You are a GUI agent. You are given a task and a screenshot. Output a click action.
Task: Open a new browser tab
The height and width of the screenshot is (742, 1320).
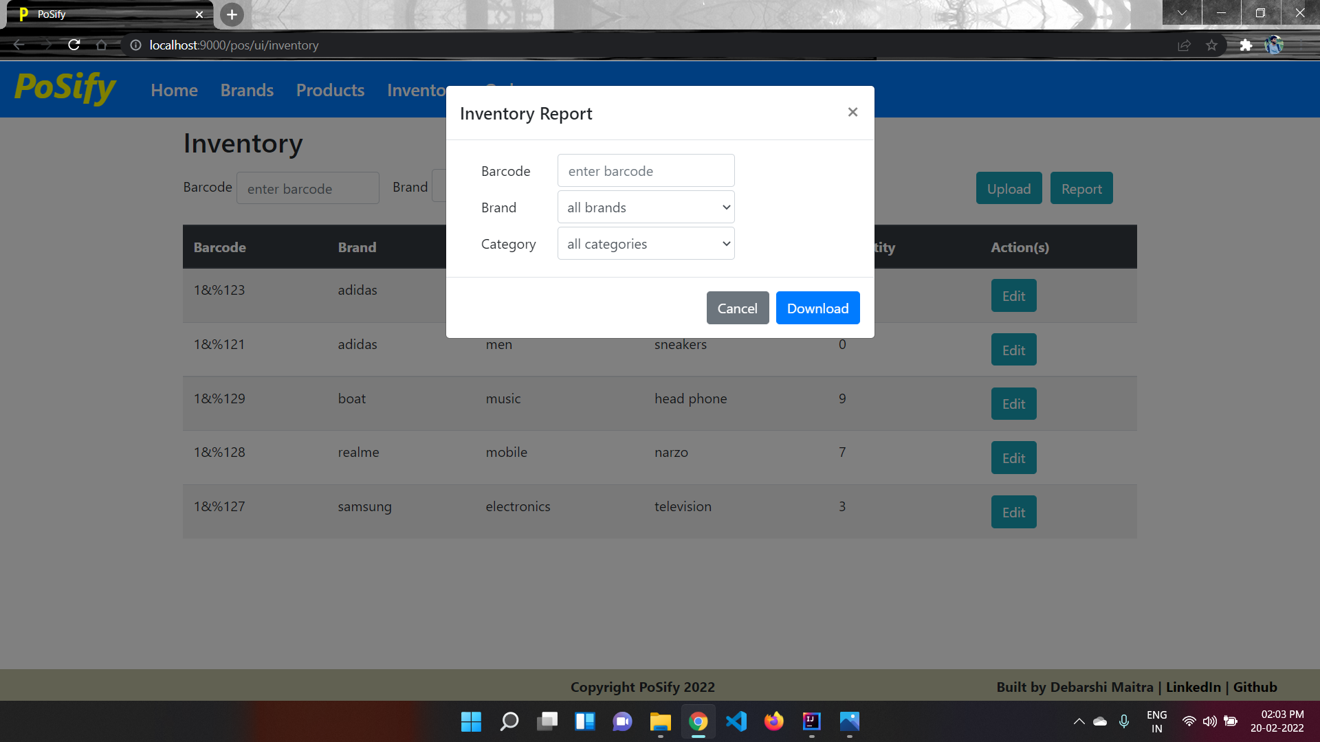[232, 14]
